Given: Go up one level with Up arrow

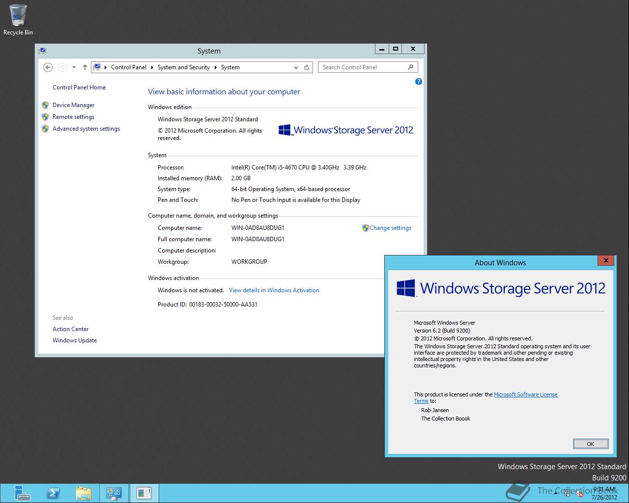Looking at the screenshot, I should click(x=85, y=67).
